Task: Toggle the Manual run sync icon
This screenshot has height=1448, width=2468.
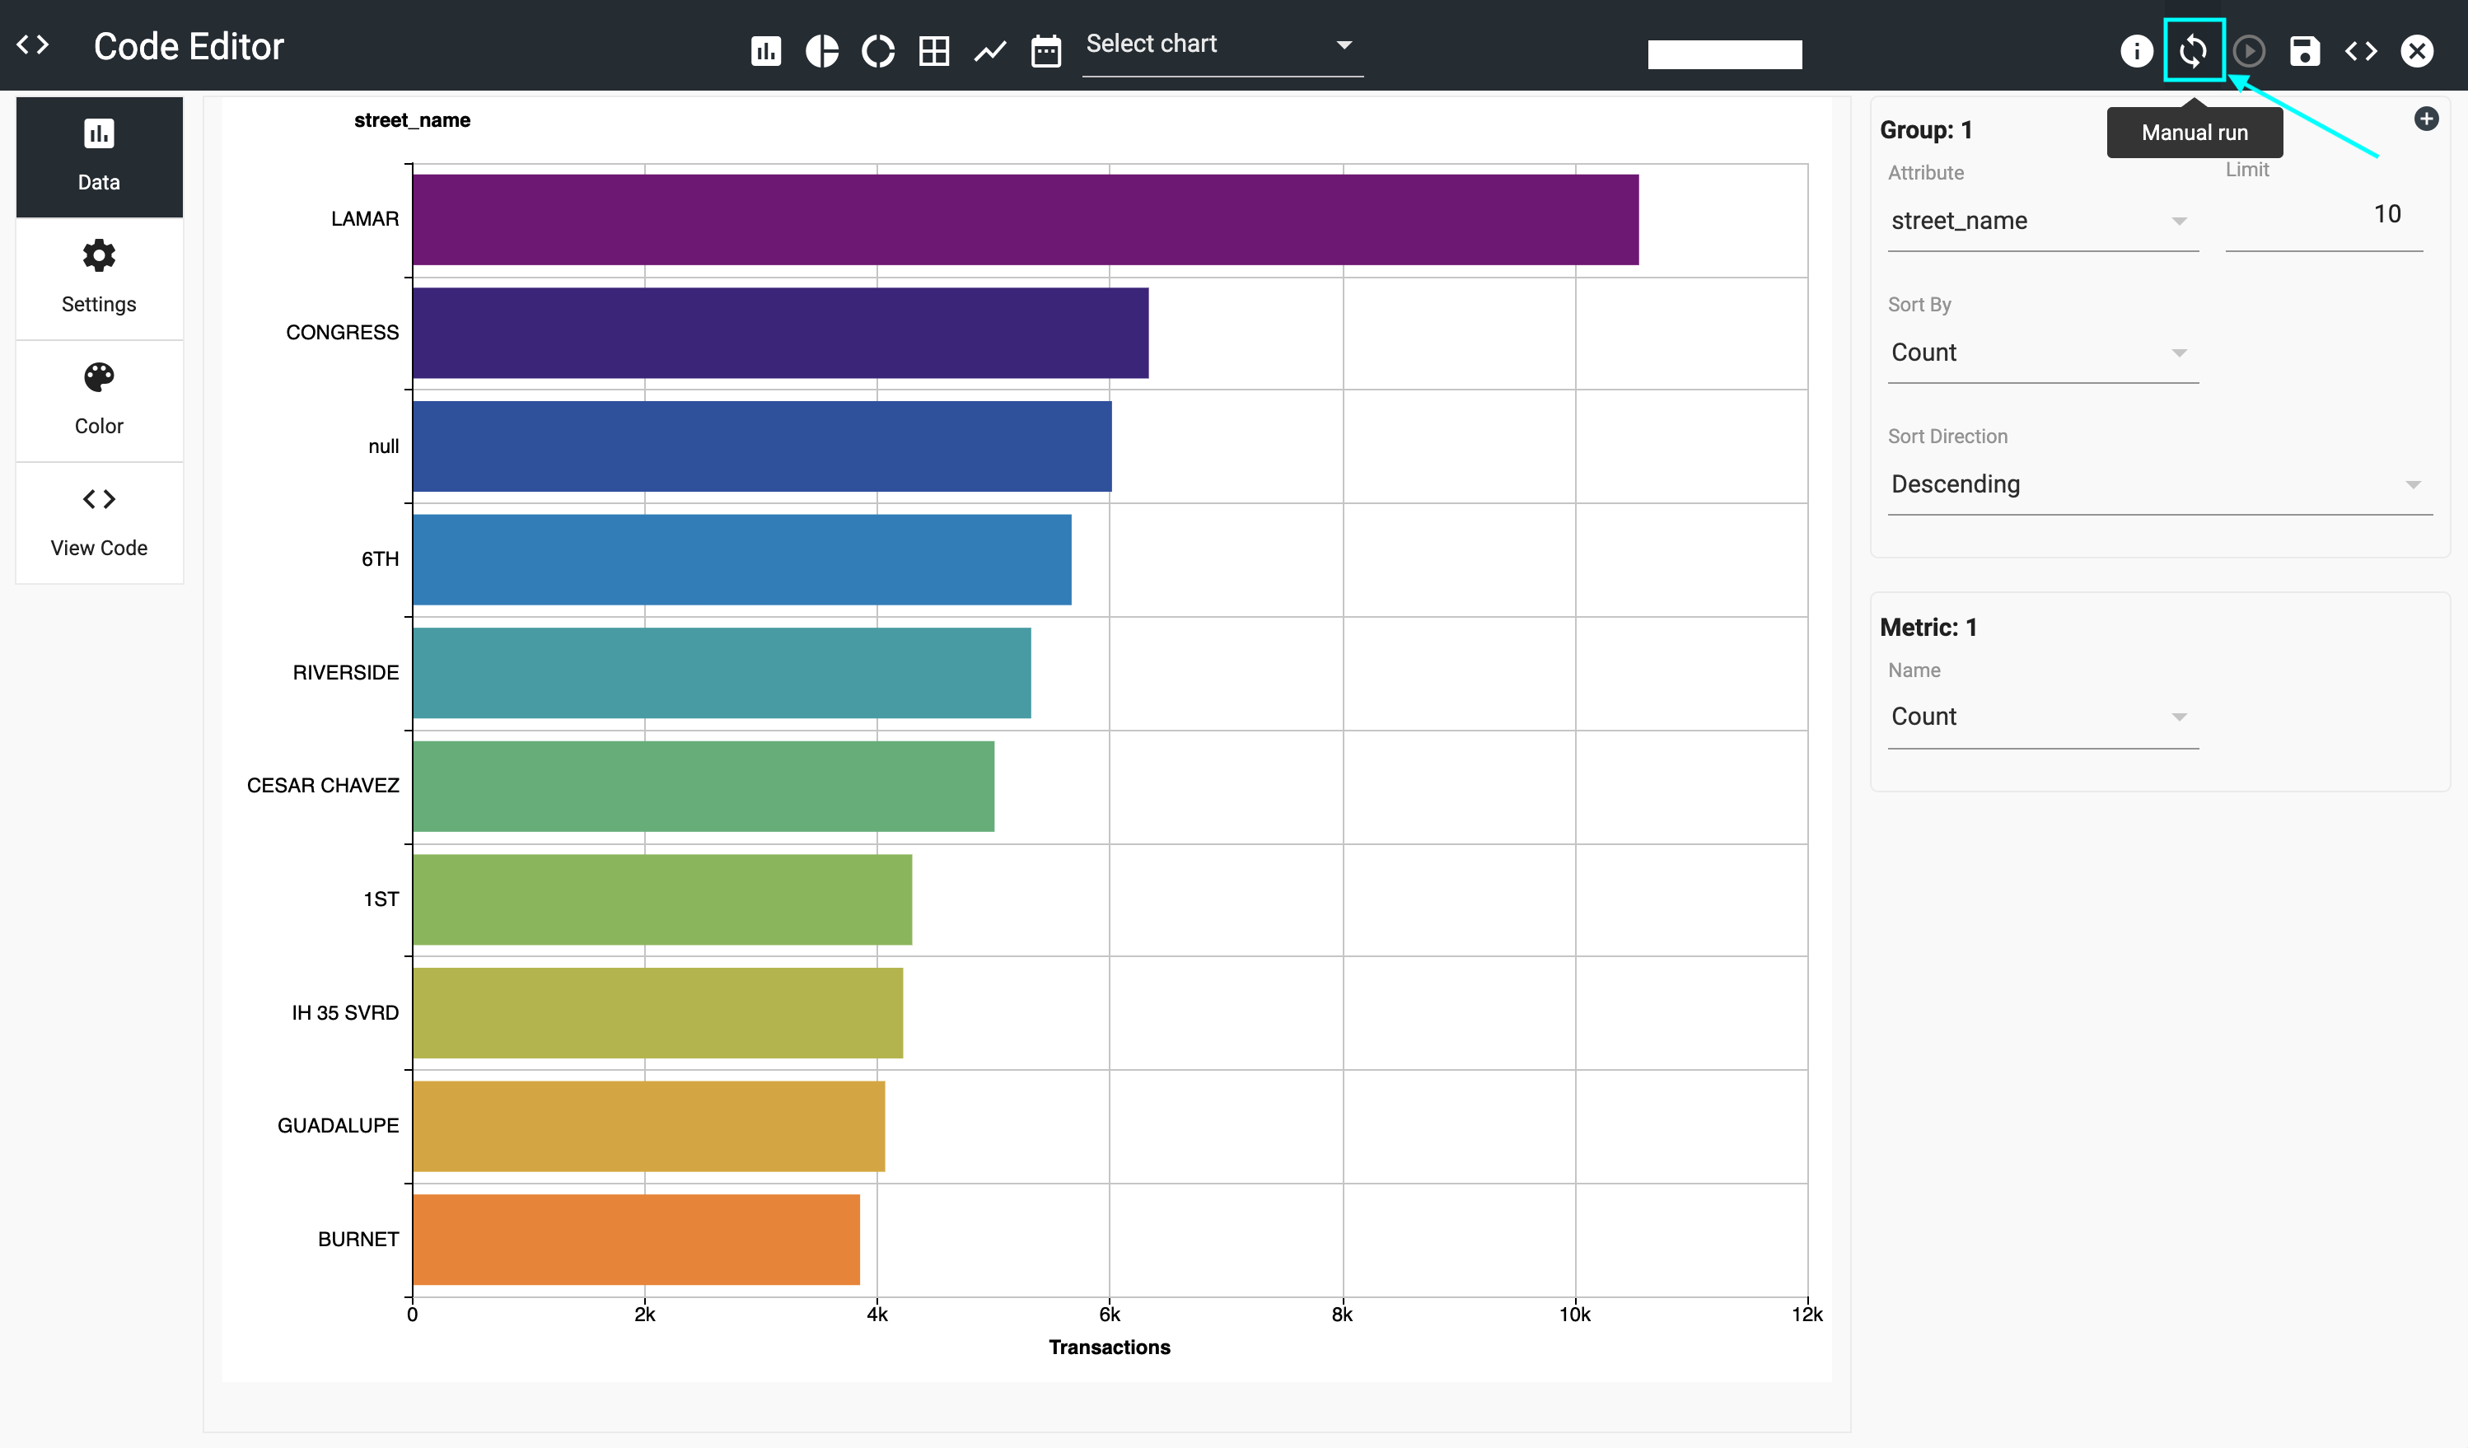Action: (x=2194, y=51)
